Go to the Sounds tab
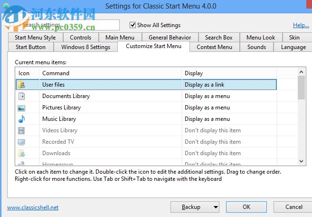 coord(257,47)
